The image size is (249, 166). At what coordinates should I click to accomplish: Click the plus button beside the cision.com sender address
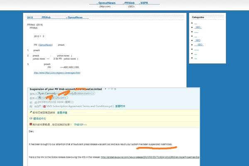(x=93, y=93)
